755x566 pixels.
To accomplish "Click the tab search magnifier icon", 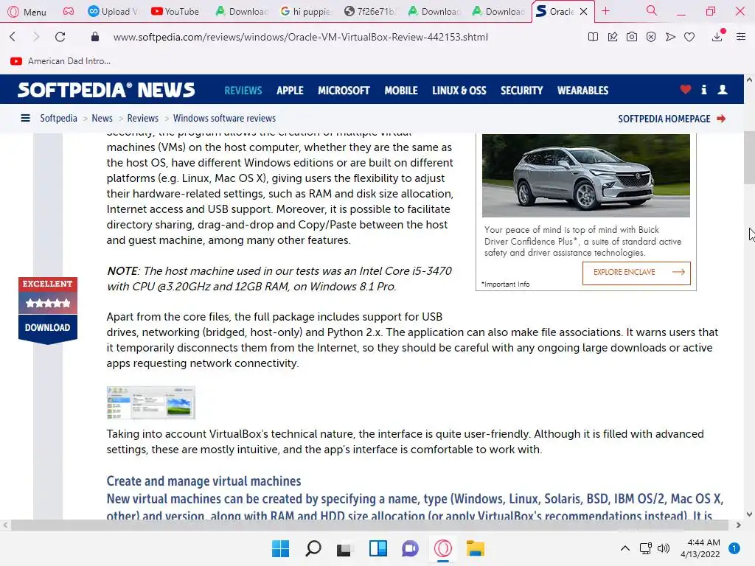I will point(651,10).
